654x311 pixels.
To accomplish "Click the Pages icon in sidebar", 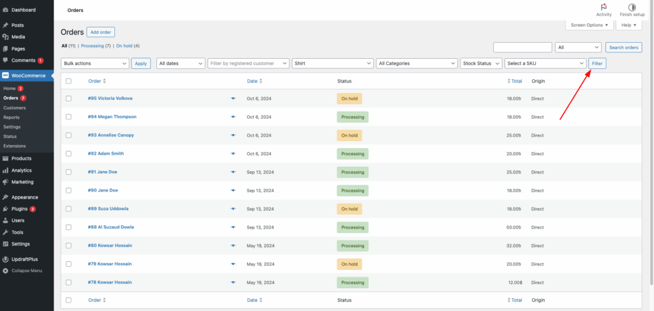I will pyautogui.click(x=5, y=49).
